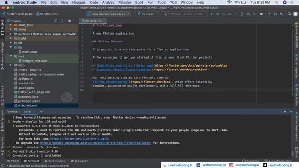
Task: Expand the ios folder
Action: pyautogui.click(x=11, y=43)
